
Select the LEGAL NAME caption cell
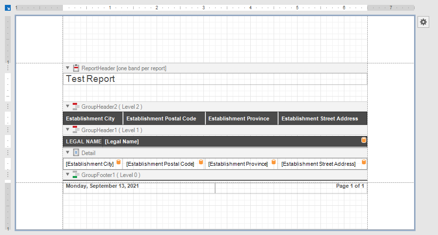click(83, 141)
